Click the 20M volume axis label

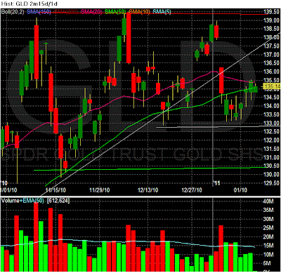click(x=268, y=237)
